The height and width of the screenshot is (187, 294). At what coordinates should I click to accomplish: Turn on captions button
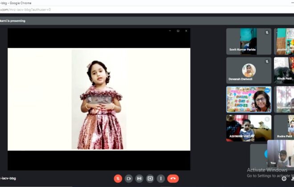(x=139, y=179)
